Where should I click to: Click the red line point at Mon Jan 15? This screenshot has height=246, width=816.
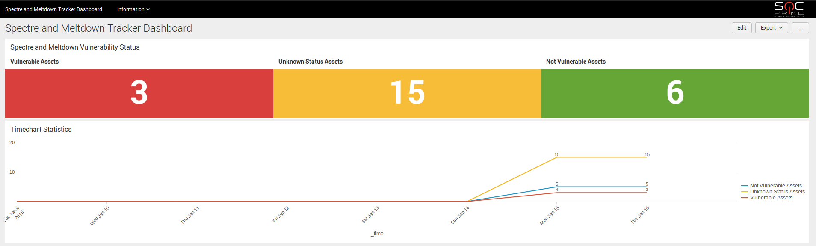coord(557,193)
